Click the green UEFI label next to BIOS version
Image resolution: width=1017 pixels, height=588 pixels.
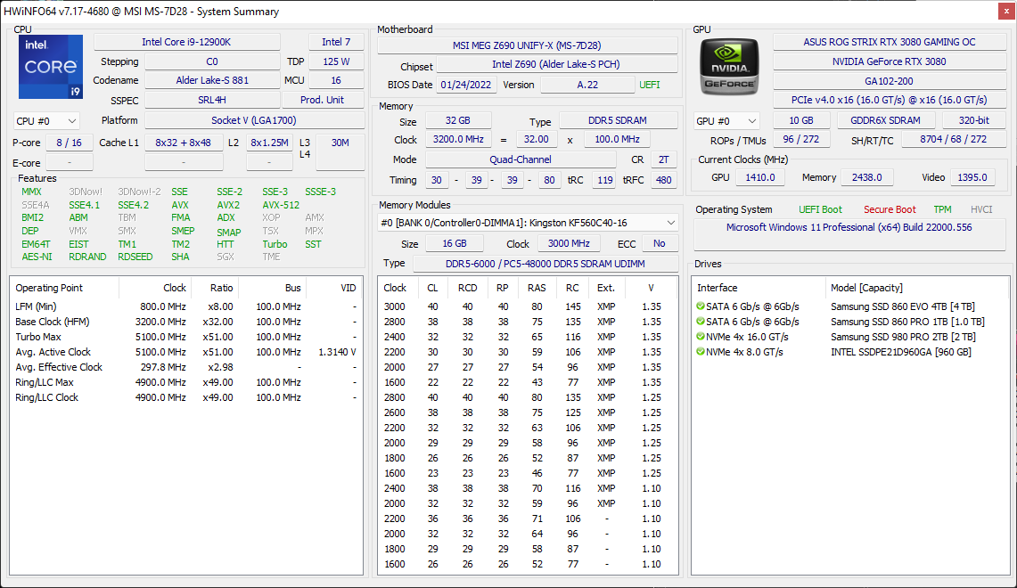coord(650,85)
